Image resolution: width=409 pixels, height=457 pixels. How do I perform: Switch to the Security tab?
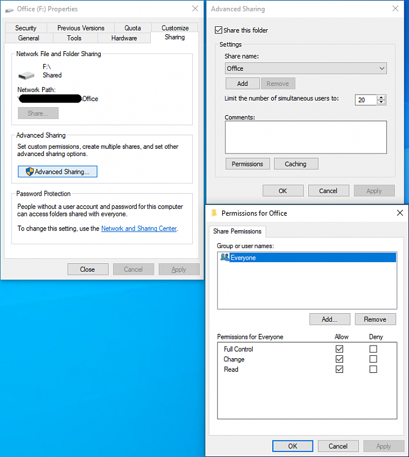26,28
